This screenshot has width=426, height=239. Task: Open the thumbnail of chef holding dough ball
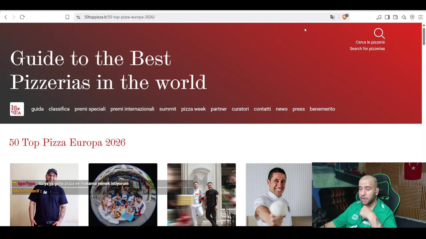click(279, 195)
